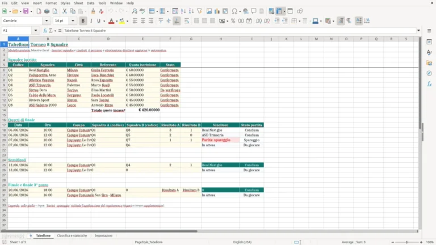Open the Function Wizard fx icon
The image size is (436, 245).
click(45, 31)
